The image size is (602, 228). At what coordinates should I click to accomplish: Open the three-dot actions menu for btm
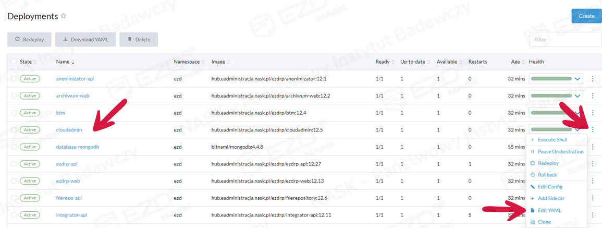tap(593, 113)
